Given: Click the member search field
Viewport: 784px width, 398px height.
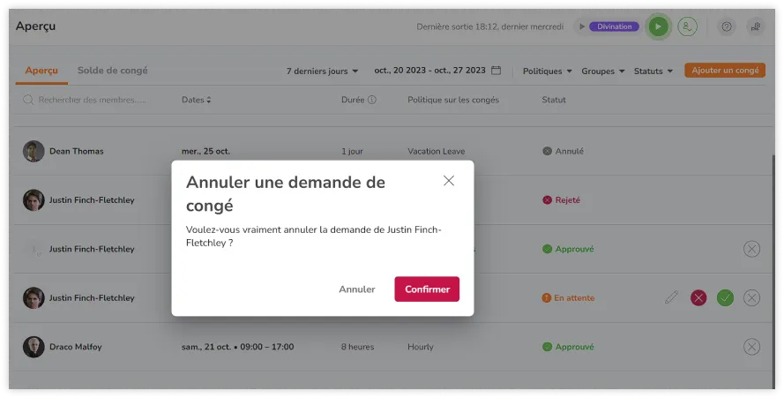Looking at the screenshot, I should (93, 100).
